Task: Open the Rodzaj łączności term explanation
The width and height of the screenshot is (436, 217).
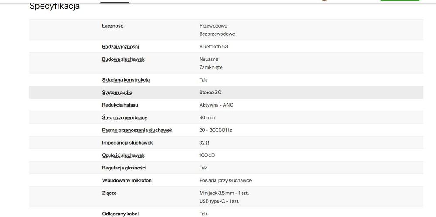Action: tap(120, 47)
